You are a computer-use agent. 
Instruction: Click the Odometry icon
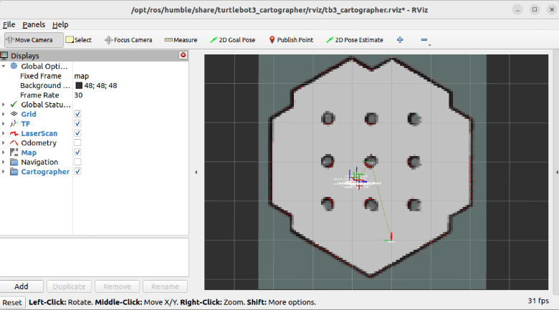pos(14,143)
